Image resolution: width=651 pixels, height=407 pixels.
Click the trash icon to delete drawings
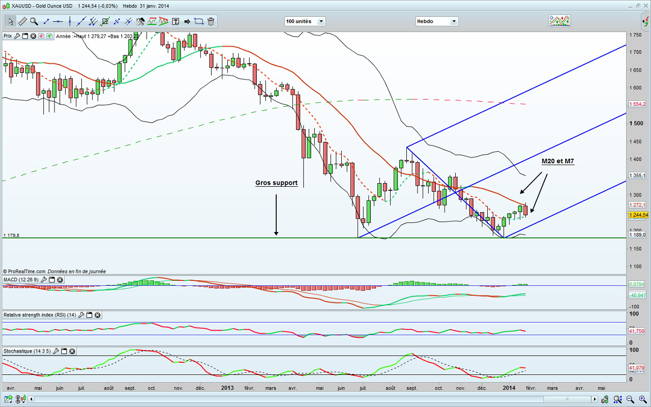tap(211, 21)
